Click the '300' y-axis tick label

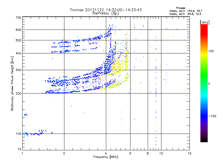[19, 70]
